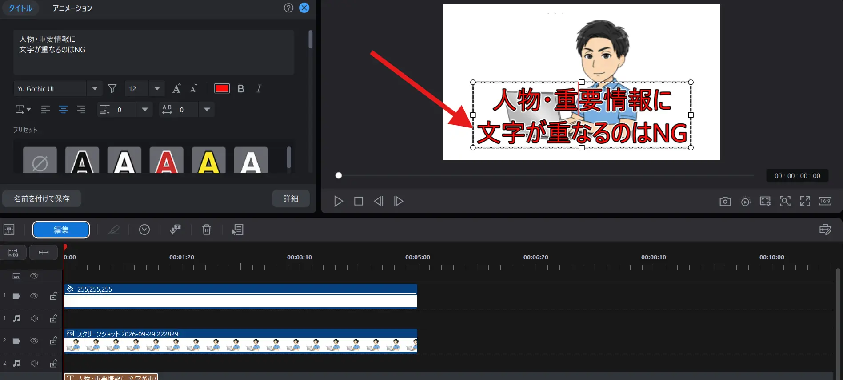
Task: Stop the preview playback
Action: point(358,202)
